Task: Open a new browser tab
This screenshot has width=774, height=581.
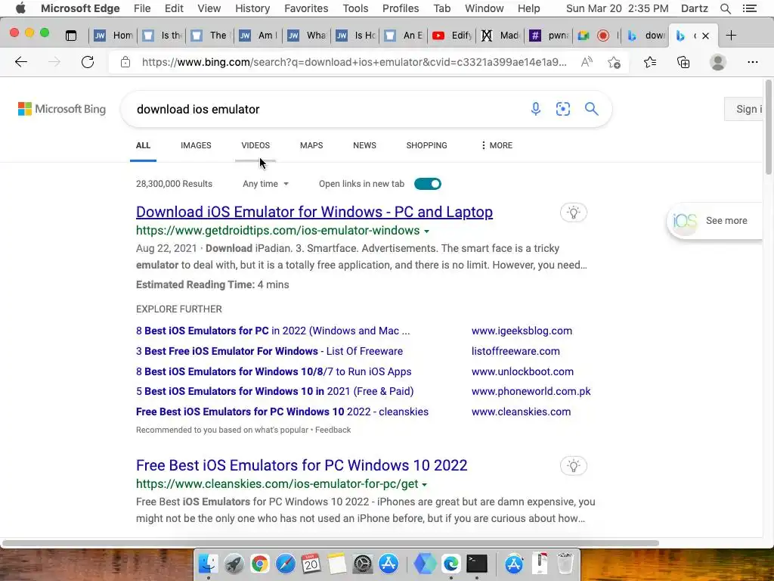Action: coord(731,36)
